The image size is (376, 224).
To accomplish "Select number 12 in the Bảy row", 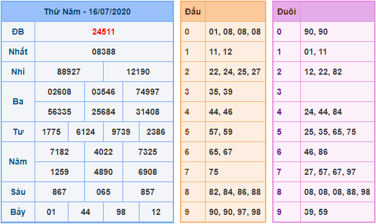I will pyautogui.click(x=156, y=212).
